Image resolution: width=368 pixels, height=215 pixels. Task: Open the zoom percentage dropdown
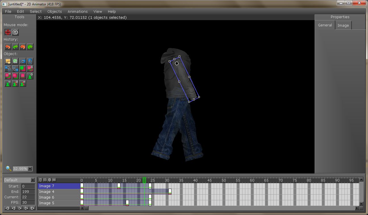(30, 169)
